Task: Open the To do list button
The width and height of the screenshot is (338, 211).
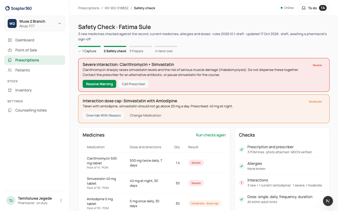Action: tap(314, 8)
